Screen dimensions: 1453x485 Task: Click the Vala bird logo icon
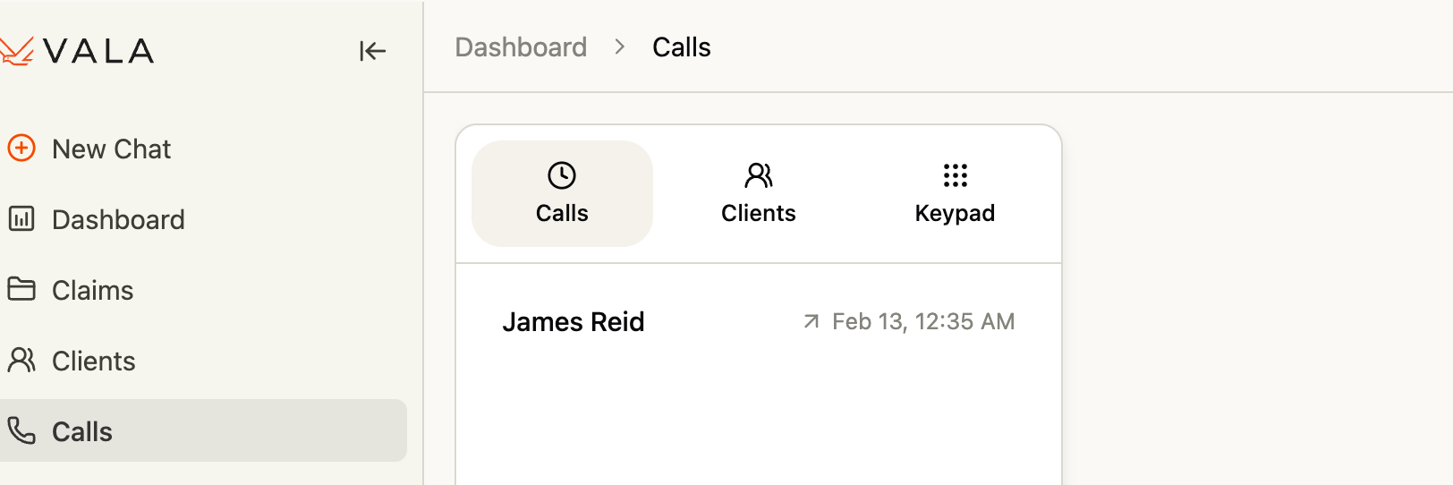16,51
